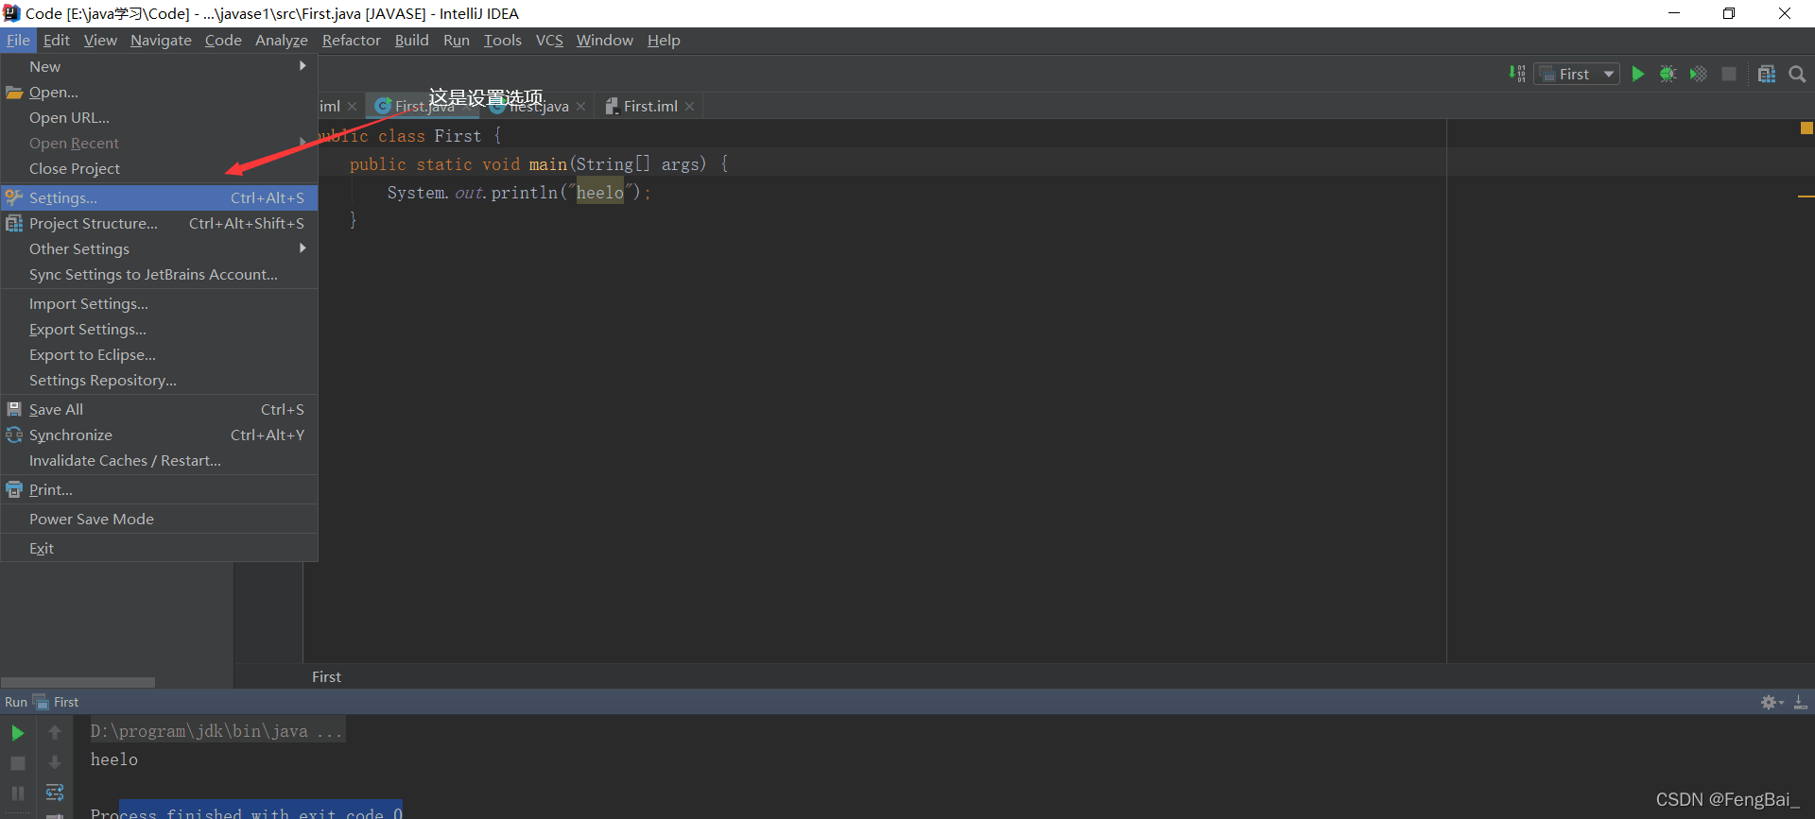Choose Open URL... menu entry
Screen dimensions: 1815x819
[159, 117]
